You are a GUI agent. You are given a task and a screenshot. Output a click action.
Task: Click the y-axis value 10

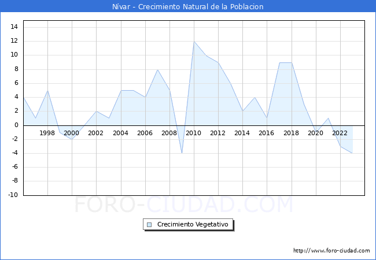point(14,54)
